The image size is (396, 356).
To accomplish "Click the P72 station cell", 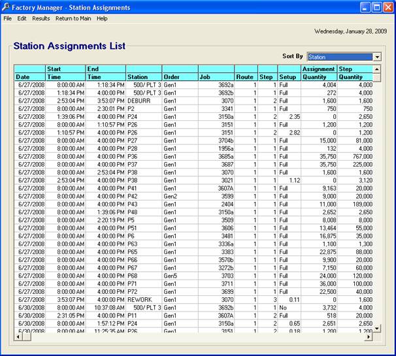I will 144,291.
